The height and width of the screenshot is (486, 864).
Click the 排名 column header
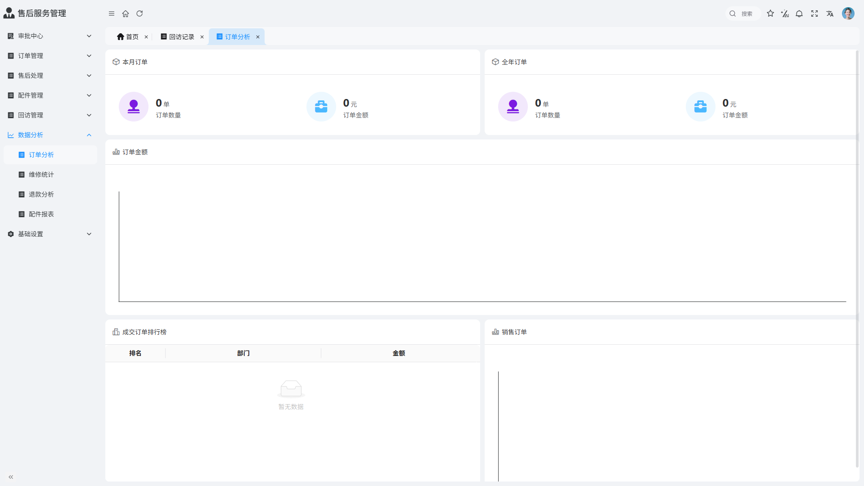coord(135,353)
